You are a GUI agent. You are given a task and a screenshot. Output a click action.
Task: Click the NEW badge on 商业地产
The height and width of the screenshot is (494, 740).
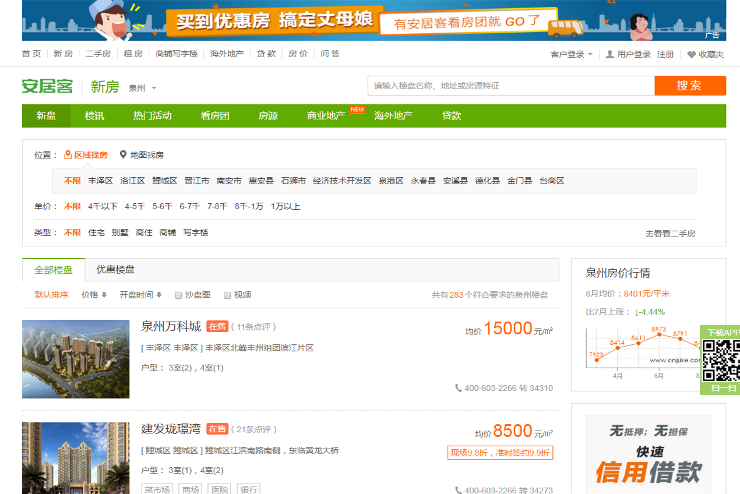point(357,109)
